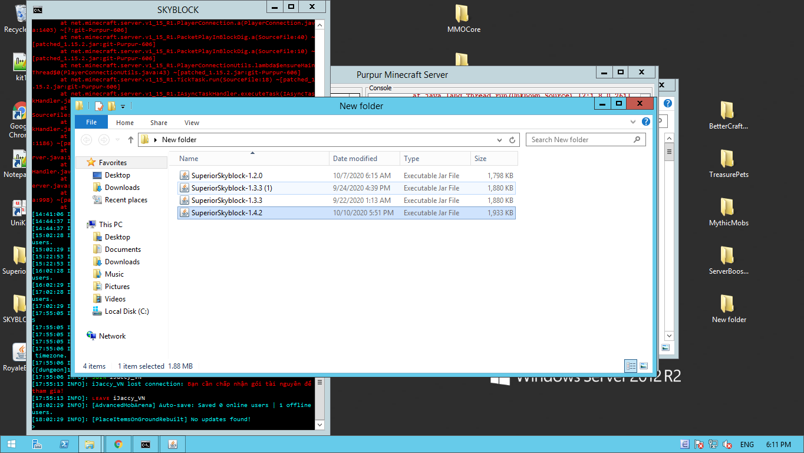Open the address bar history dropdown
This screenshot has height=453, width=804.
tap(500, 140)
